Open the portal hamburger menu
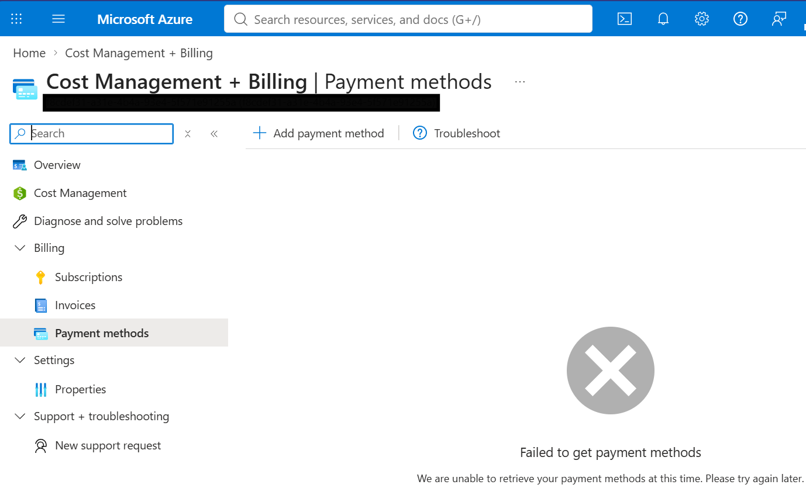 coord(58,19)
